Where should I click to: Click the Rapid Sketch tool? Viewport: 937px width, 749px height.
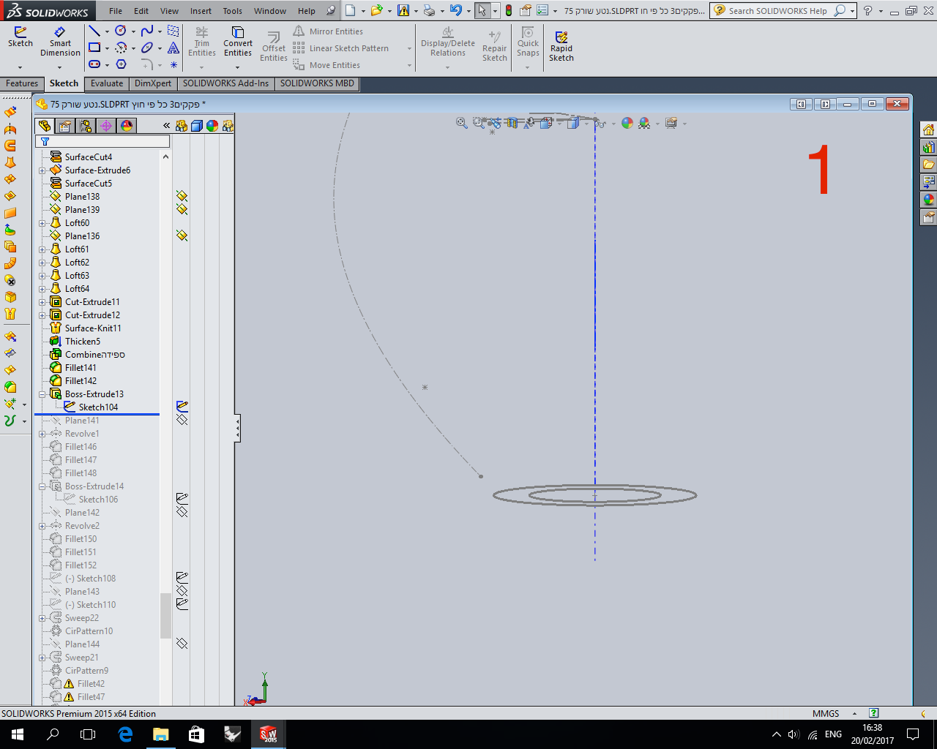561,46
